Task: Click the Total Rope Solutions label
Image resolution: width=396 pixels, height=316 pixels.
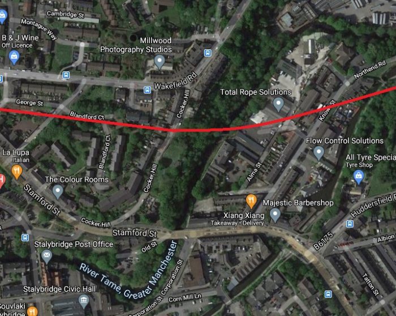Action: pos(256,92)
